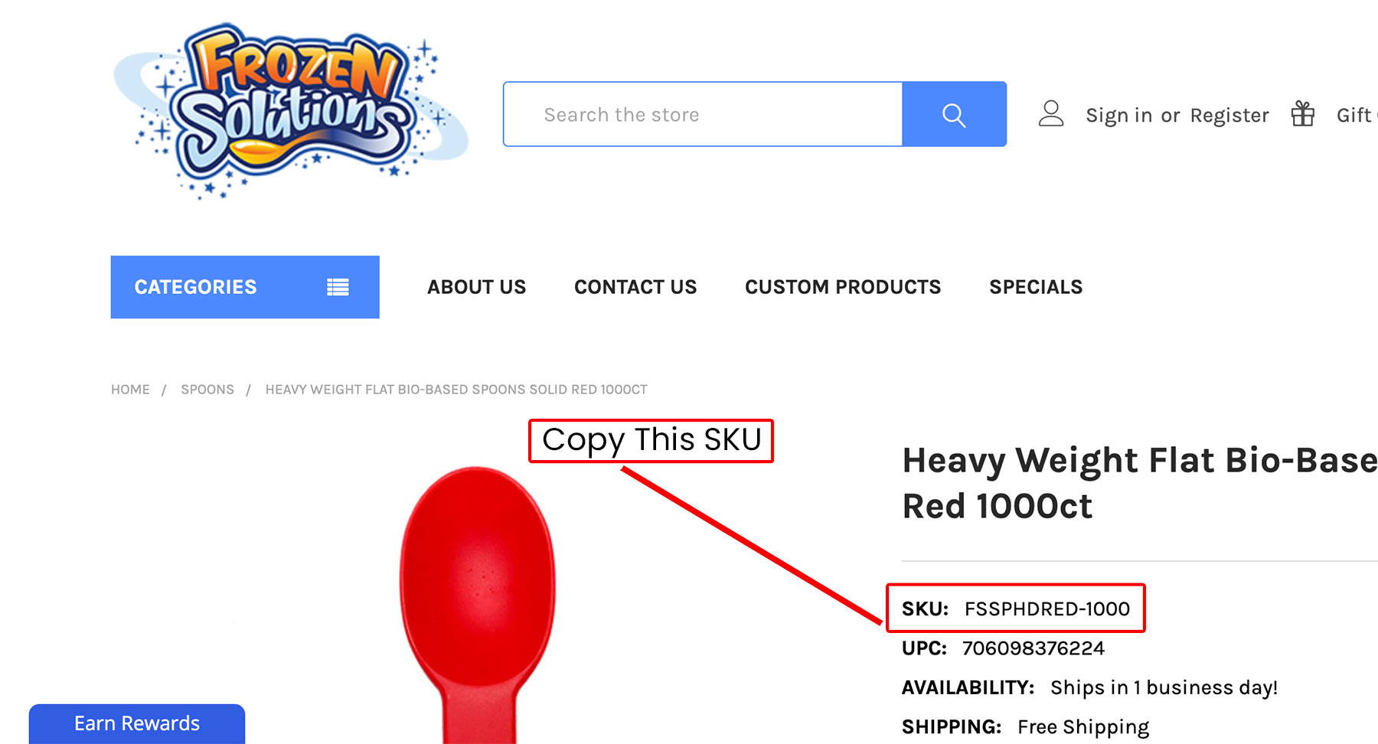Open the Specials menu item
This screenshot has width=1378, height=744.
point(1036,287)
